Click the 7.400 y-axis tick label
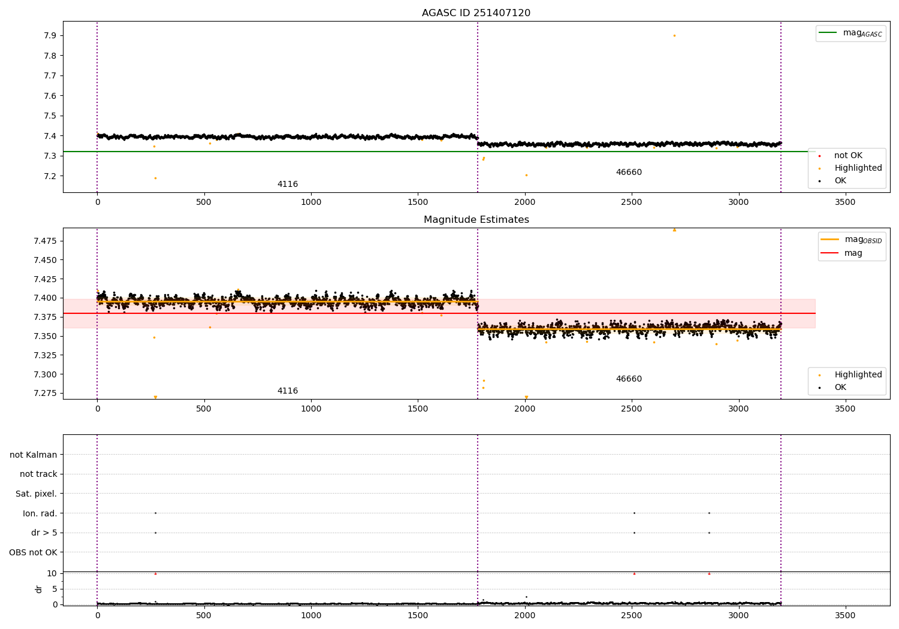899x629 pixels. coord(46,298)
